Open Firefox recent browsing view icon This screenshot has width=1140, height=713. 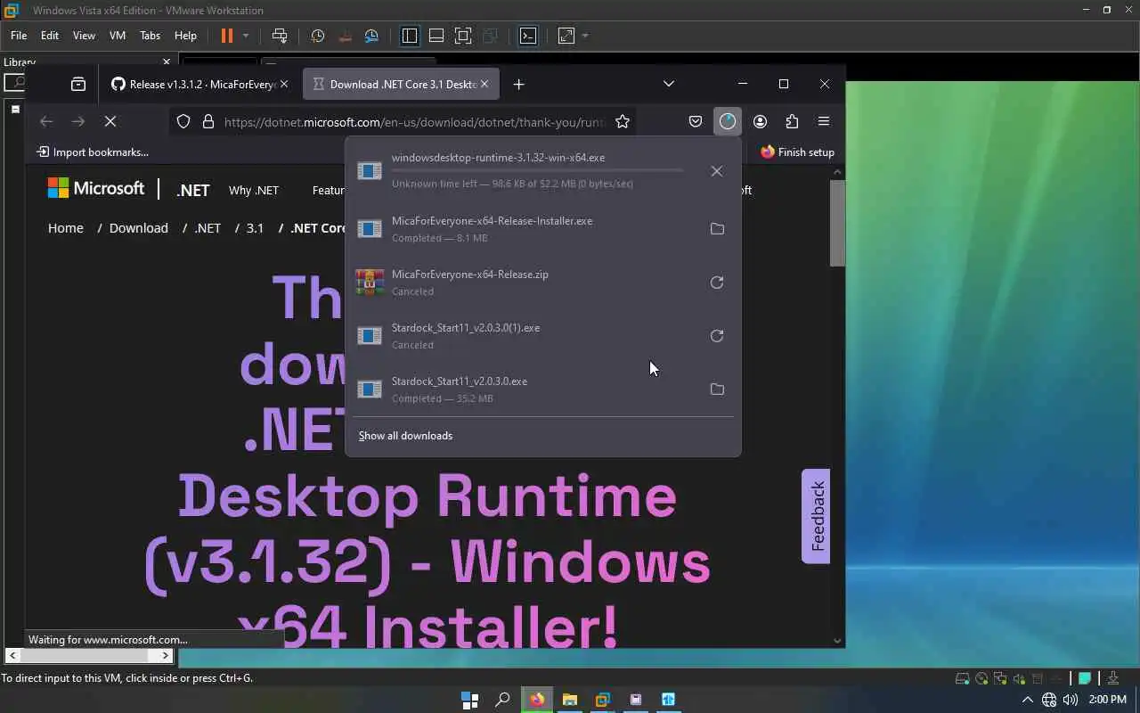pos(78,84)
